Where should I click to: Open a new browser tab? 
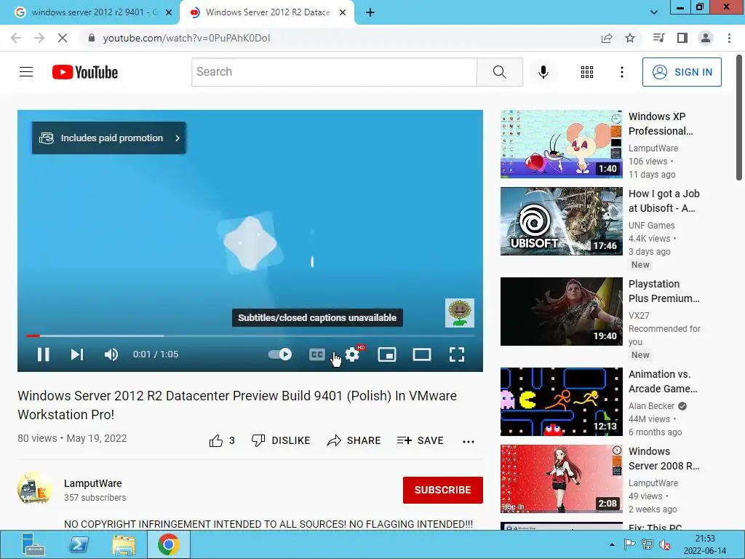point(370,13)
